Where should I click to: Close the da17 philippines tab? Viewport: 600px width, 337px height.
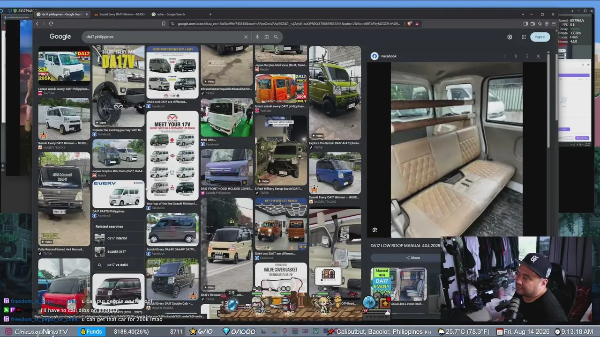point(87,14)
